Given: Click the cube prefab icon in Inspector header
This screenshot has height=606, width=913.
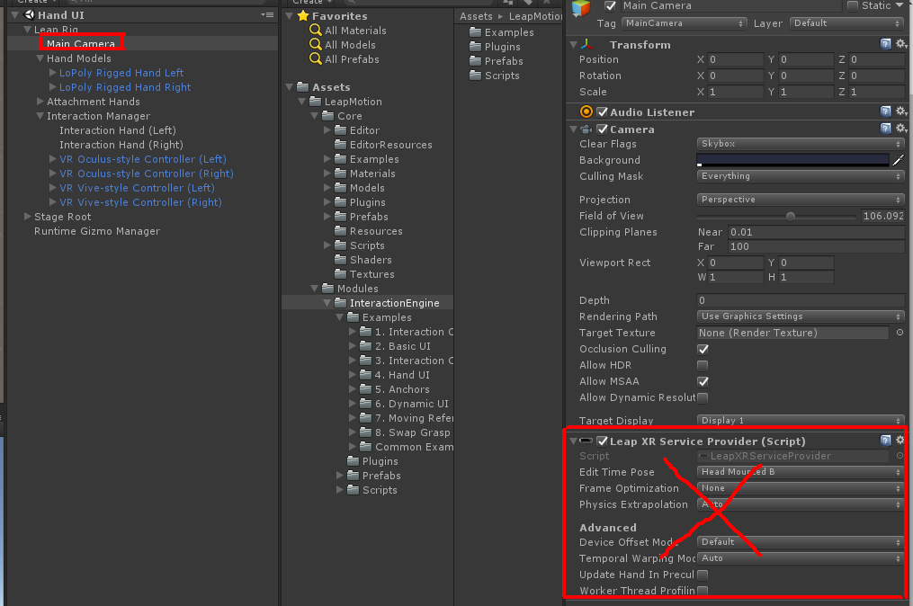Looking at the screenshot, I should (580, 6).
